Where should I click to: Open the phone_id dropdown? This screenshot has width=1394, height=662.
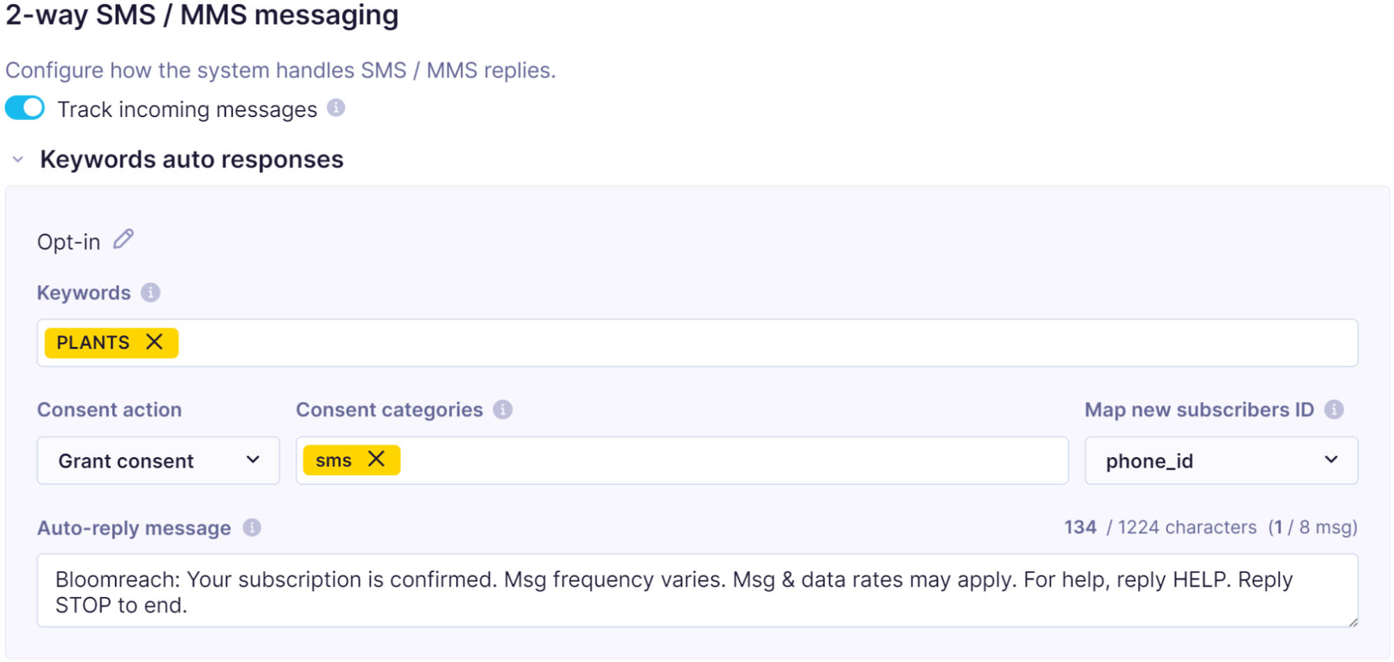(x=1220, y=461)
